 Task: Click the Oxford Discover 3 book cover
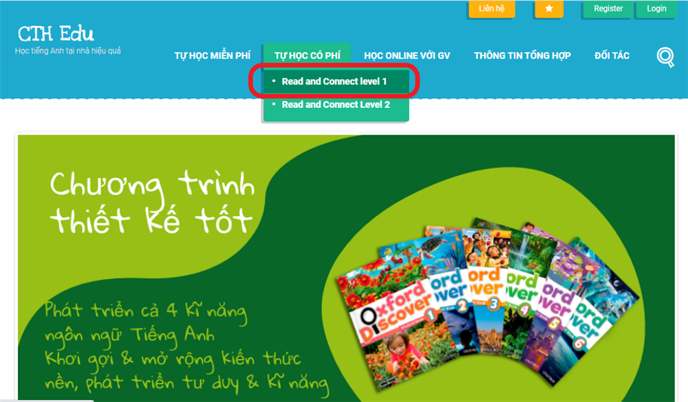pos(488,298)
